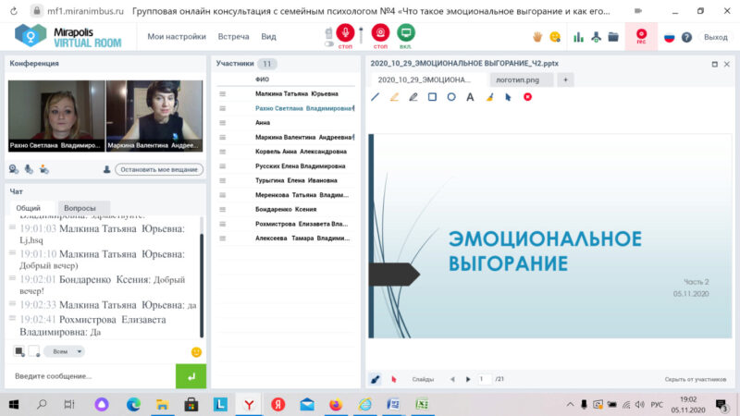The image size is (740, 416).
Task: Toggle the small switch left of microphone
Action: (329, 43)
